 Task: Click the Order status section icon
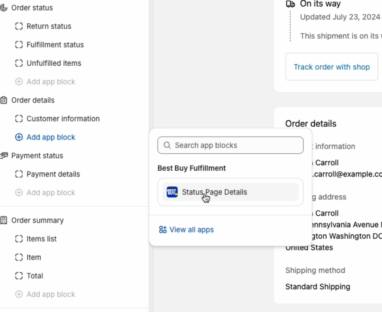tap(4, 8)
